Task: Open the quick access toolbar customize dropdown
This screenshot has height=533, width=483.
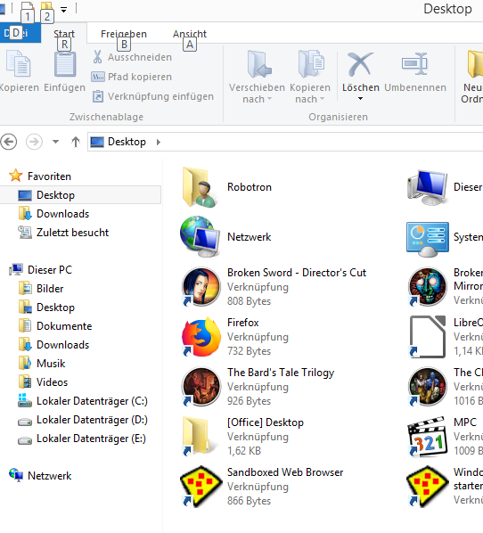Action: pos(63,10)
